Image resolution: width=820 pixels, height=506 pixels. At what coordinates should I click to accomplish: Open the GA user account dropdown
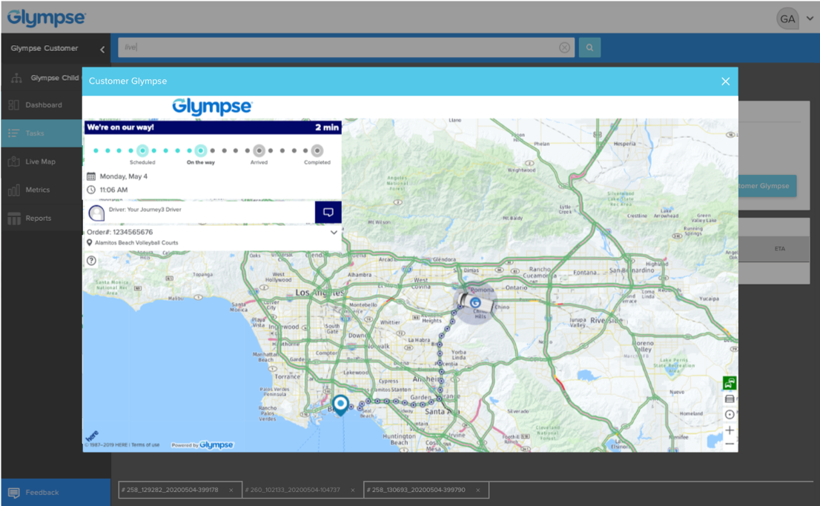click(x=796, y=19)
